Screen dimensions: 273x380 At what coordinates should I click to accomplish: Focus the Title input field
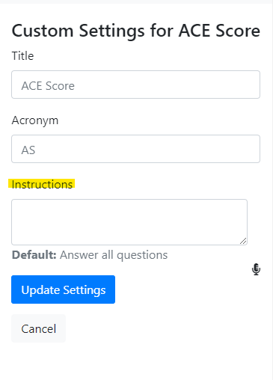135,85
